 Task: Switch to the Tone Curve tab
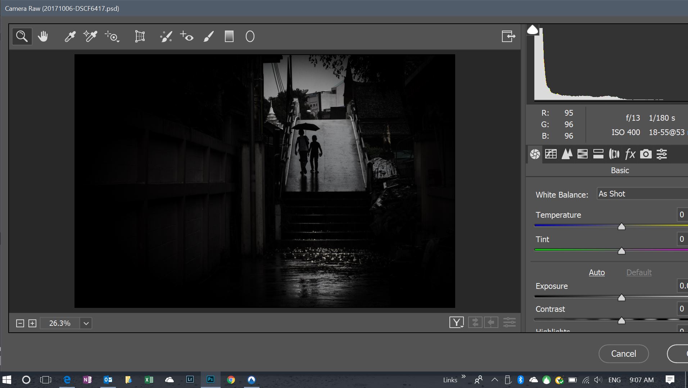tap(551, 154)
